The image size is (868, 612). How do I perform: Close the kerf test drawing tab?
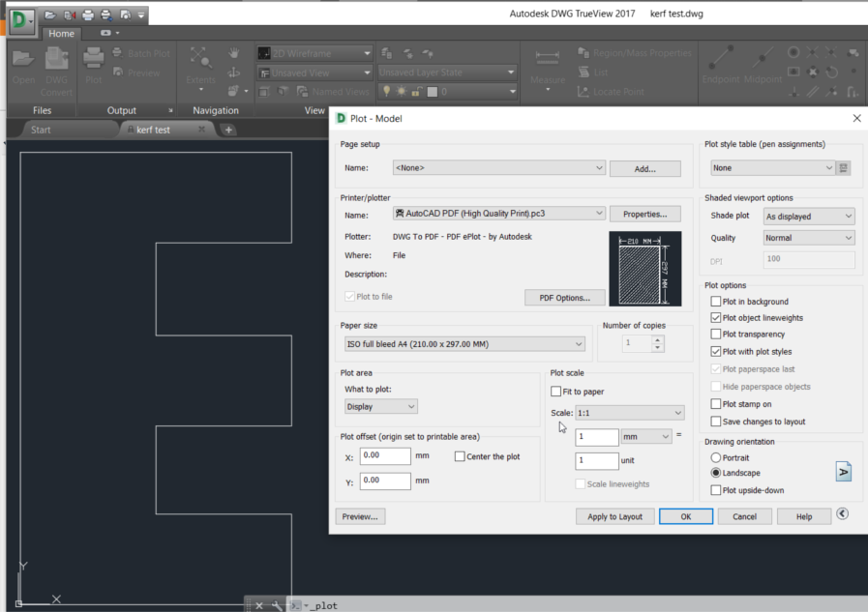pyautogui.click(x=201, y=130)
